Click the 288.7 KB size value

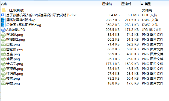click(112, 20)
